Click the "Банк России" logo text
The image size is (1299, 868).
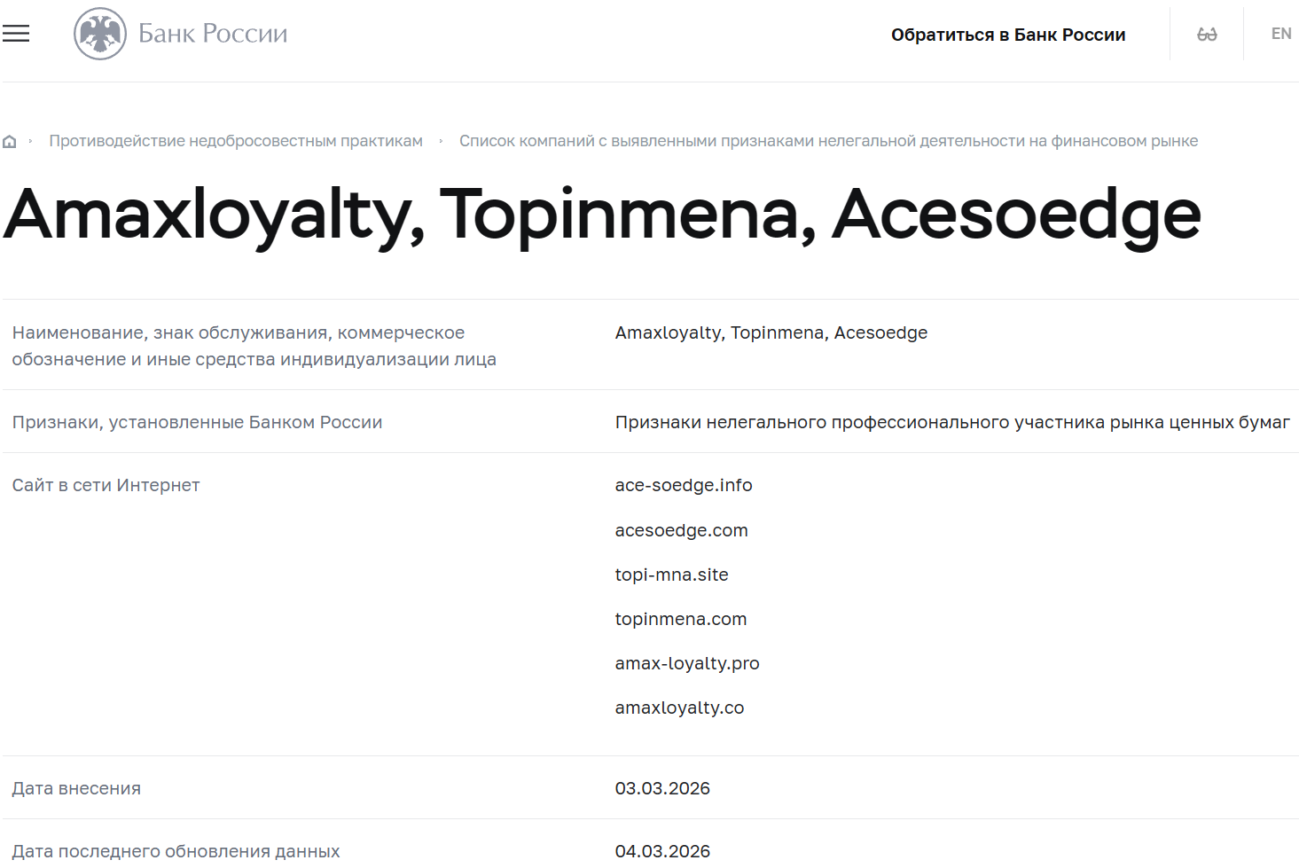click(211, 34)
